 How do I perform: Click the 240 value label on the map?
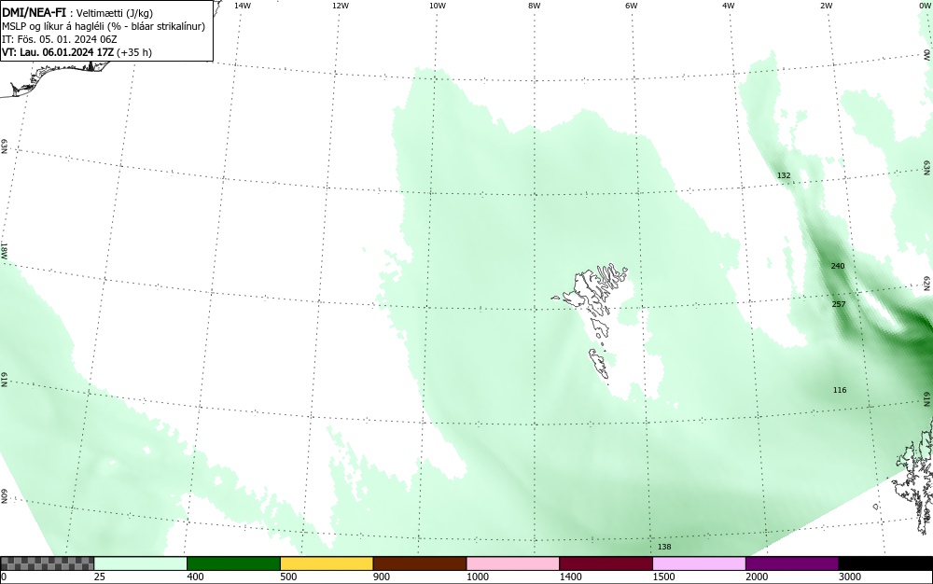pyautogui.click(x=837, y=266)
